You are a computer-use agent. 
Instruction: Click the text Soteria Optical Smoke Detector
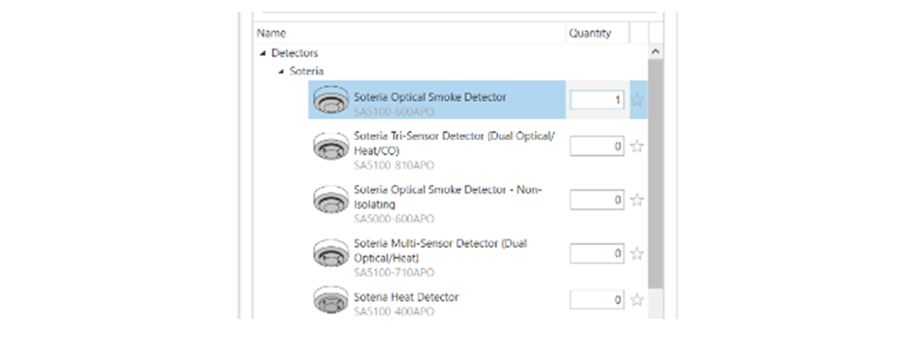tap(429, 97)
